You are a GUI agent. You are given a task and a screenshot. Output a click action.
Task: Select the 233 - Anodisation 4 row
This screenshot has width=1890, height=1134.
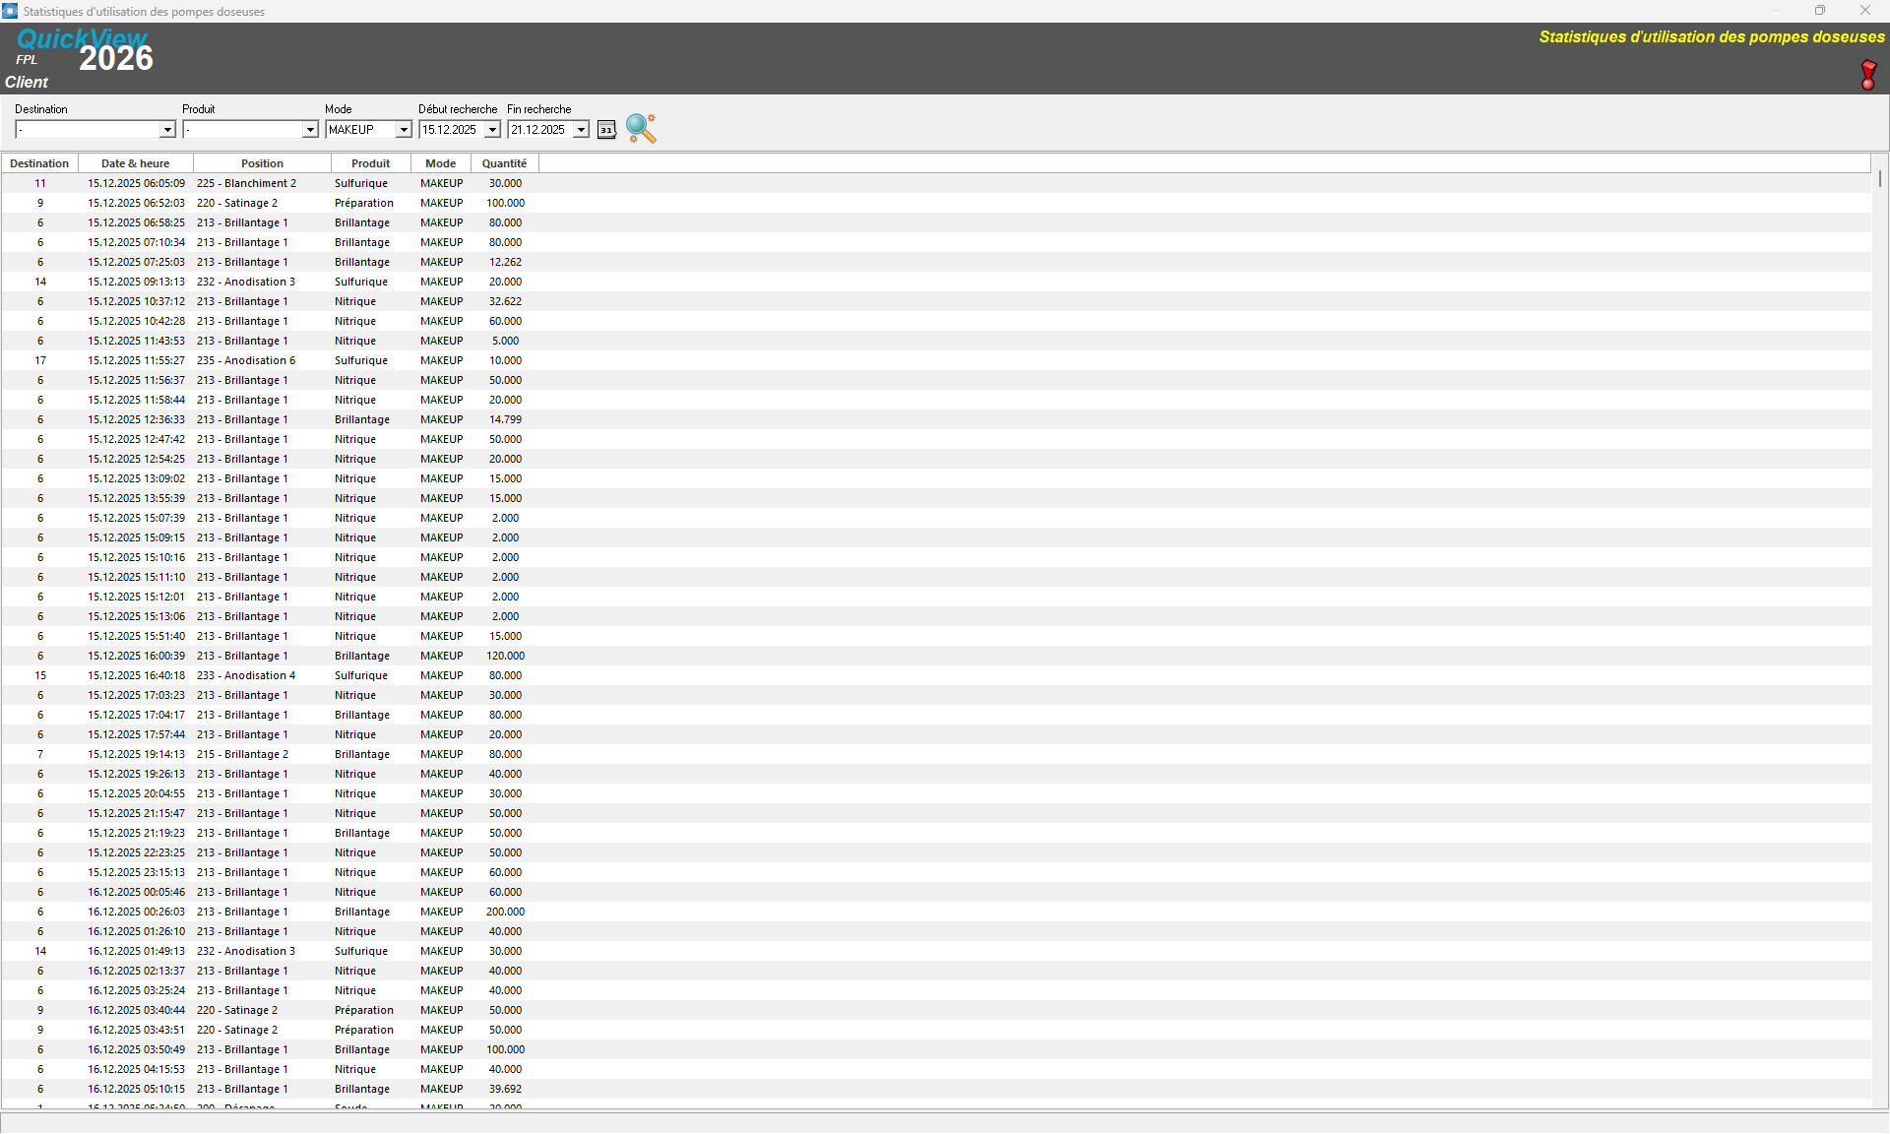(x=246, y=675)
